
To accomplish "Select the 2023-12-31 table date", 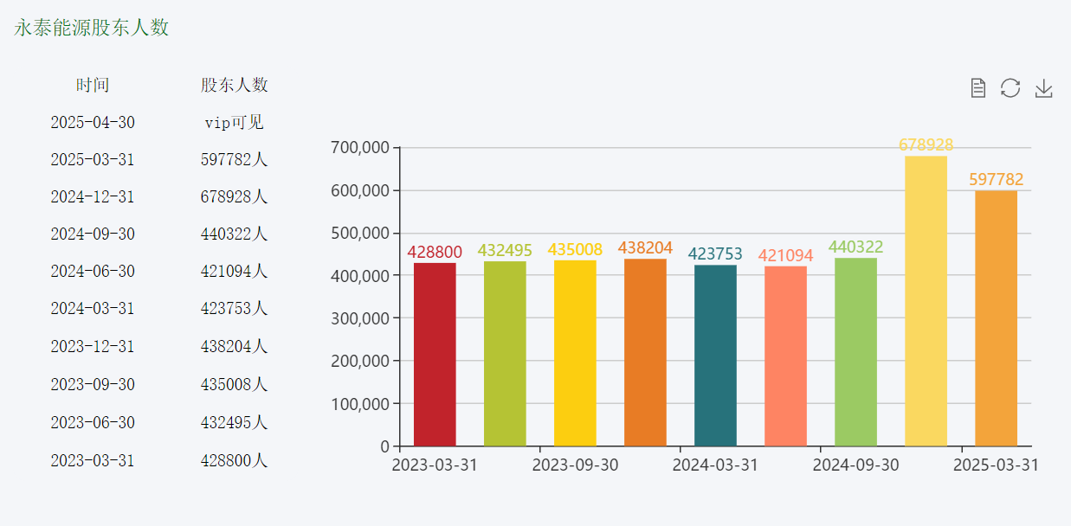I will coord(93,347).
